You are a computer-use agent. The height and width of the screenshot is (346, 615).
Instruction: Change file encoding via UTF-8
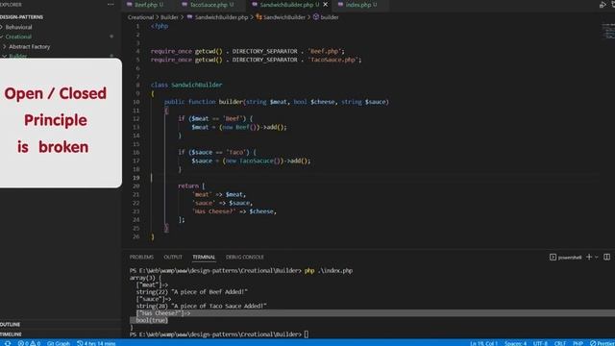pyautogui.click(x=540, y=343)
